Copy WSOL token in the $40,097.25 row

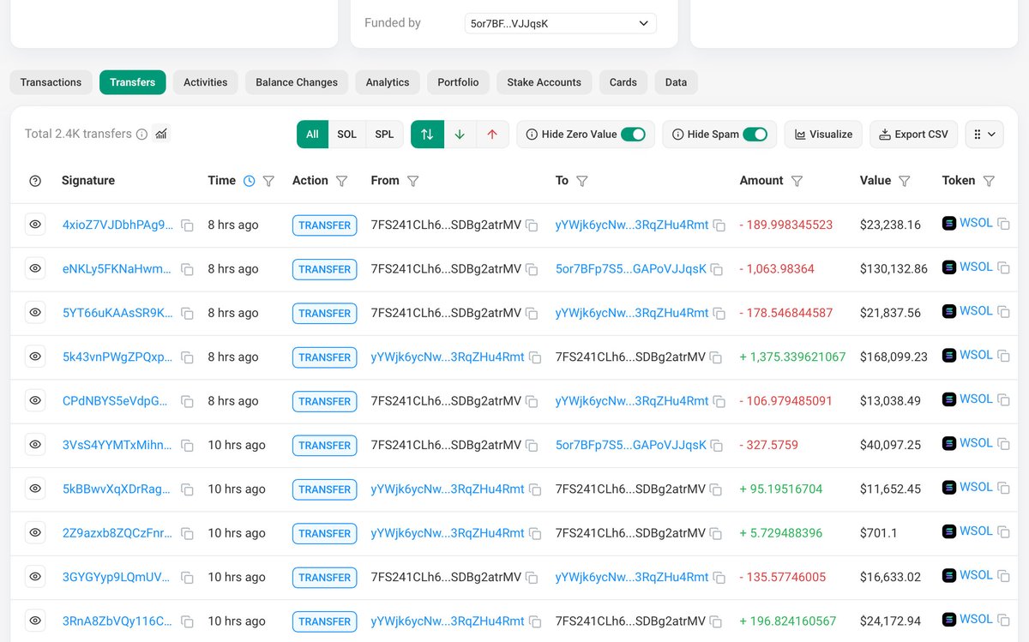click(1003, 444)
